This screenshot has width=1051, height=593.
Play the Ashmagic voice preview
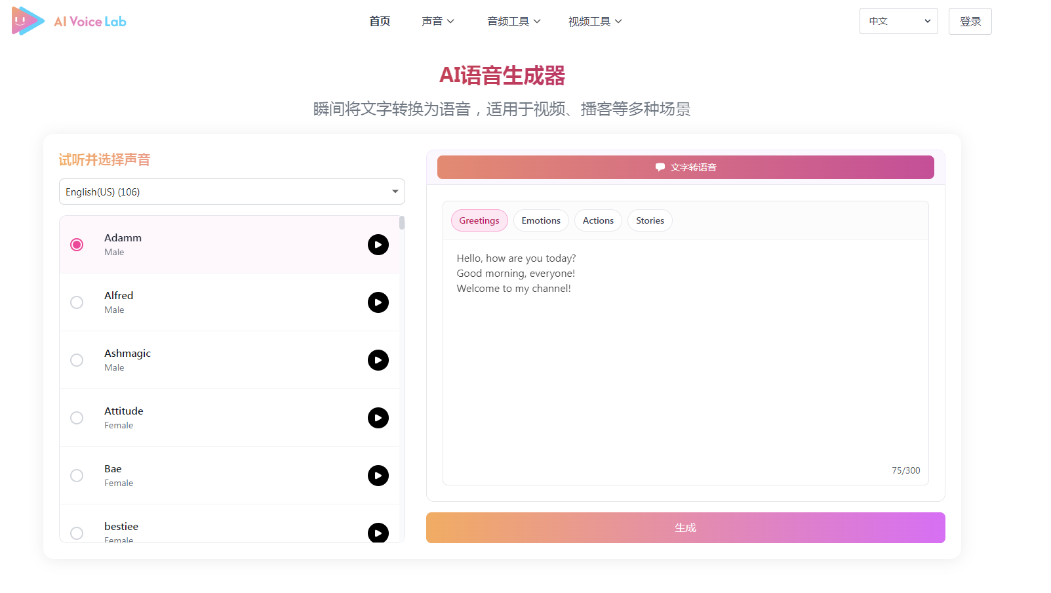[378, 360]
